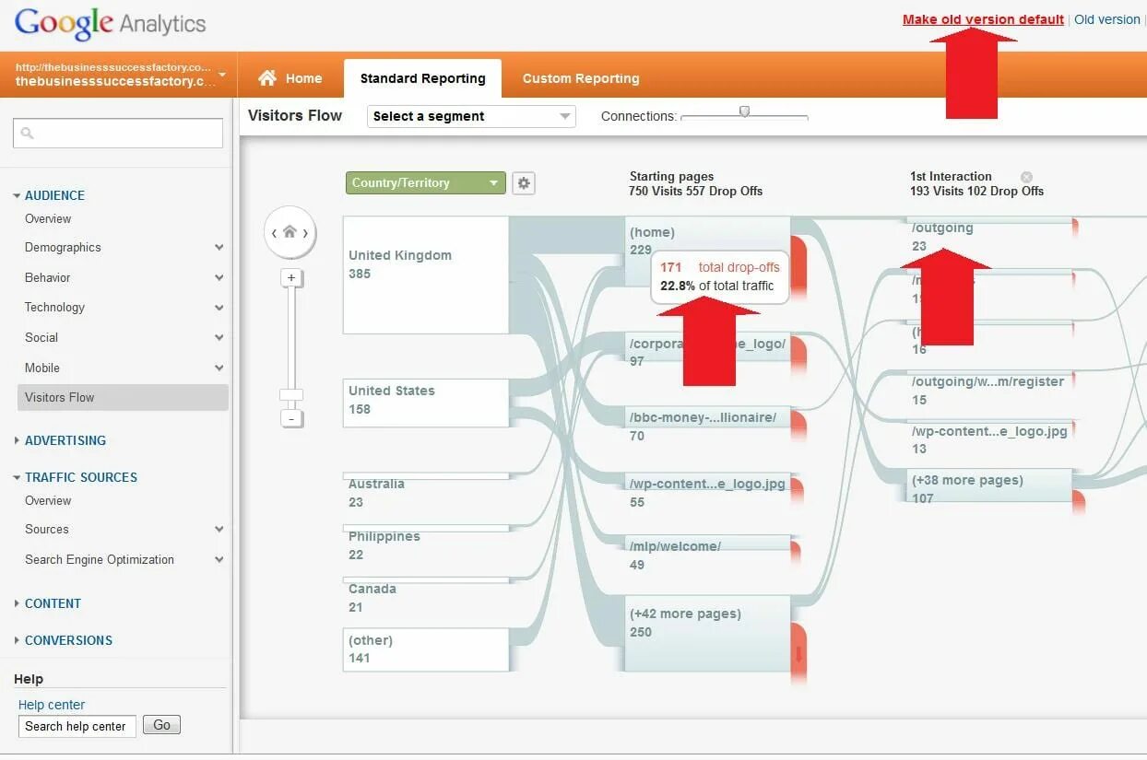
Task: Remove the 1st Interaction column with x icon
Action: click(1026, 177)
